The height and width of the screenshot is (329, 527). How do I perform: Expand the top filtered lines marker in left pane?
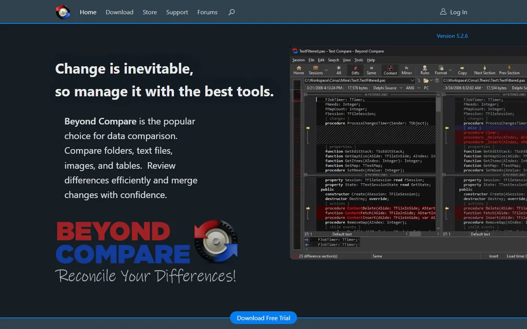(306, 95)
